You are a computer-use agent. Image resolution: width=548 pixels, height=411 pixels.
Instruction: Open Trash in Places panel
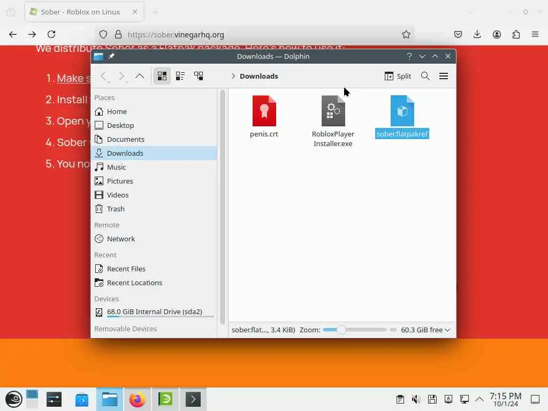(x=154, y=209)
